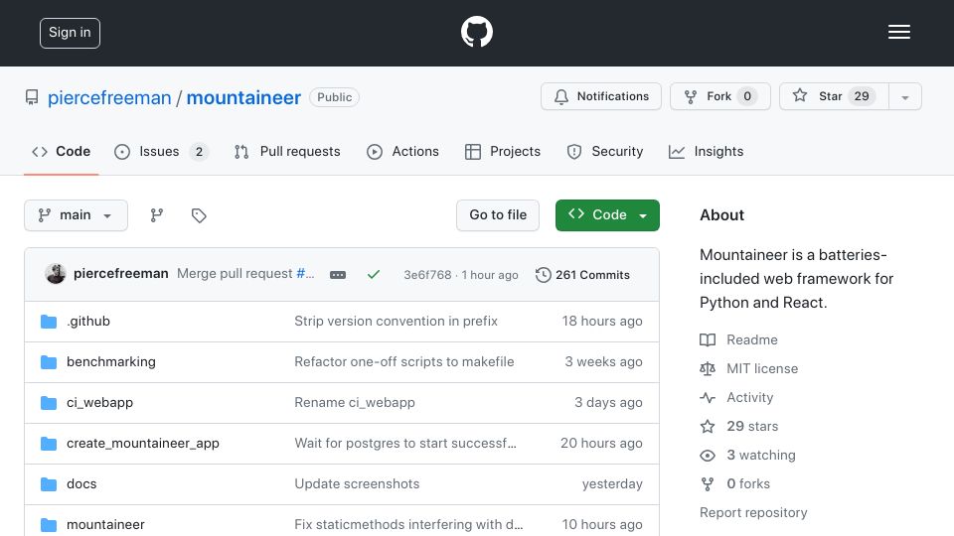Switch to the Actions tab
Screen dimensions: 954x536
click(x=402, y=151)
